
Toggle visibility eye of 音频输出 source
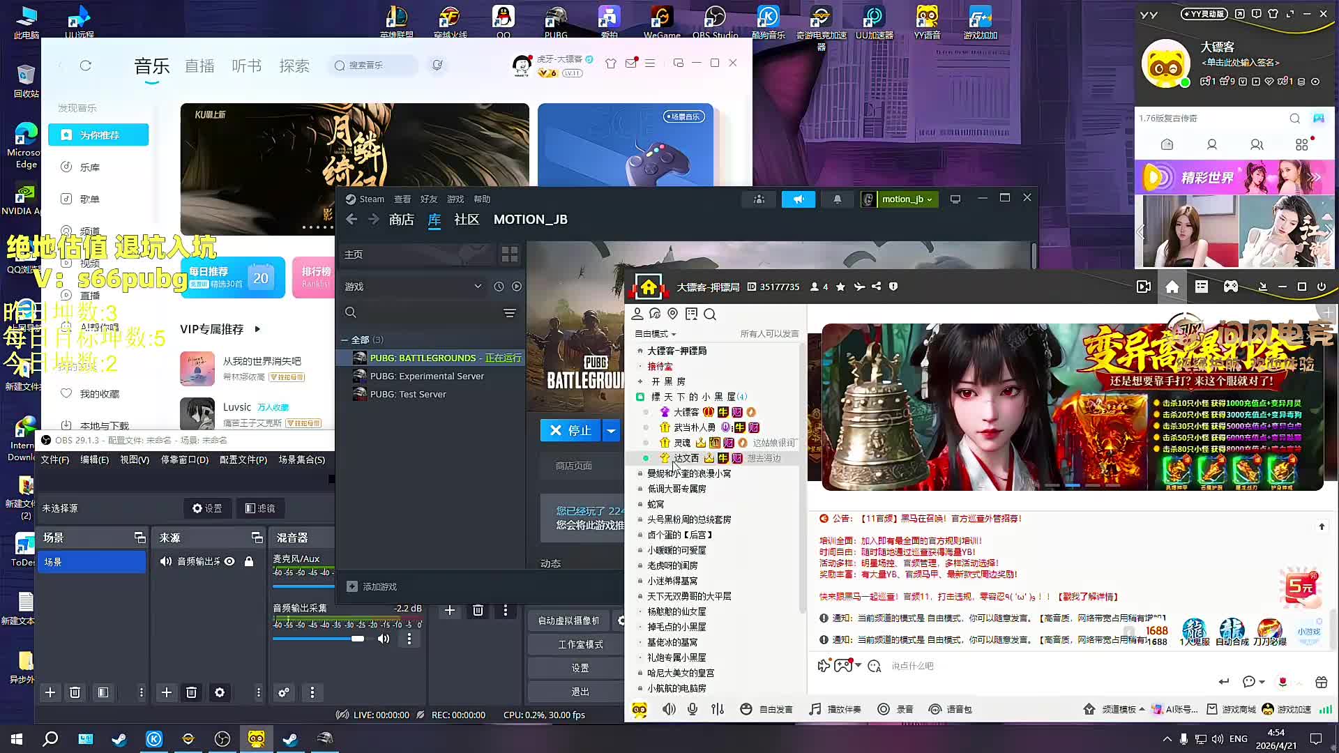(229, 561)
